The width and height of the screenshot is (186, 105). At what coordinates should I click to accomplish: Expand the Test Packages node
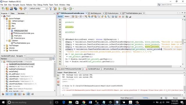point(4,45)
